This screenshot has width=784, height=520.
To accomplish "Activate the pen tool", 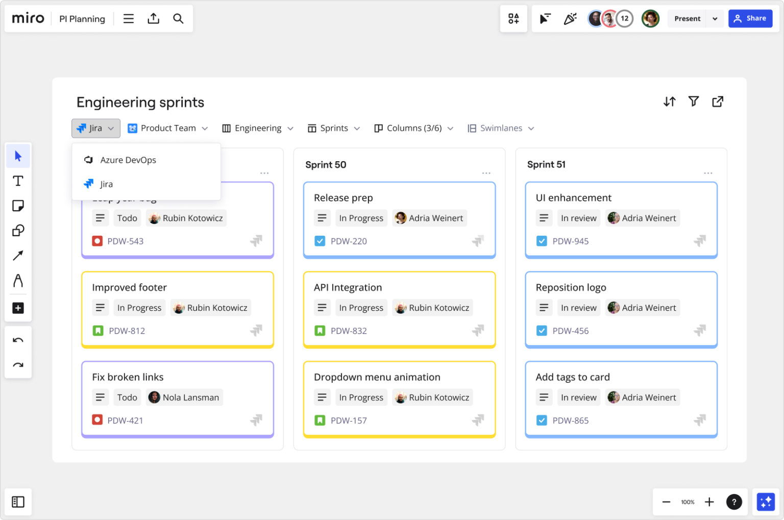I will (x=18, y=281).
